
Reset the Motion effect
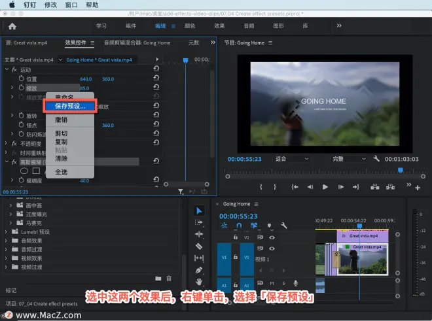[156, 69]
